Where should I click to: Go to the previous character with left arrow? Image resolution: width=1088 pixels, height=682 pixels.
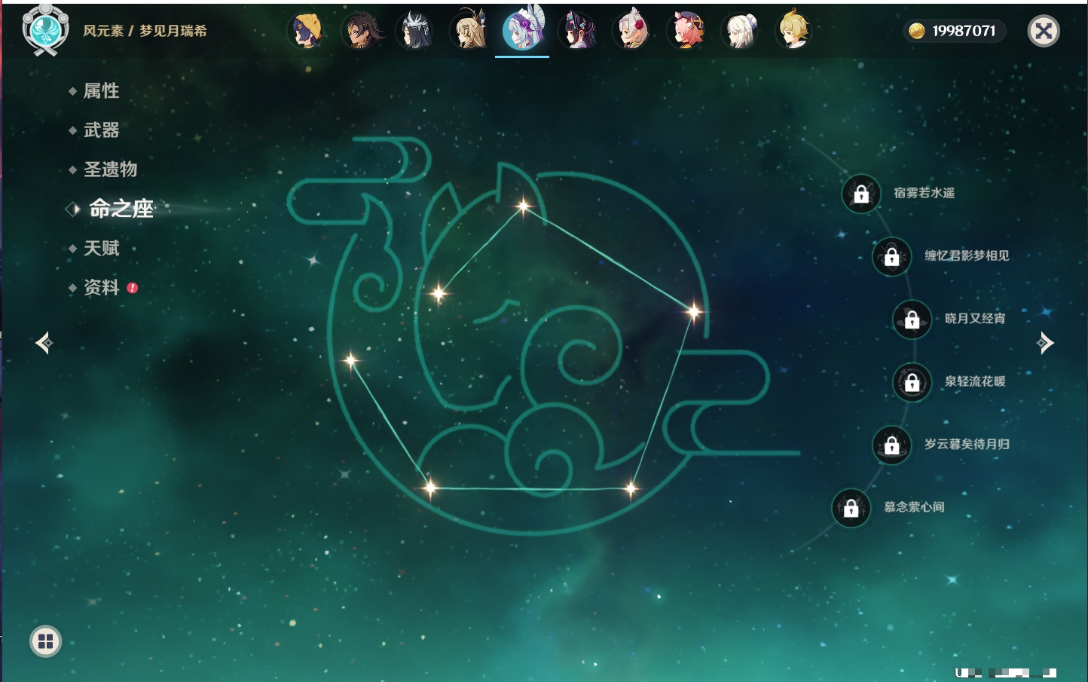tap(44, 343)
